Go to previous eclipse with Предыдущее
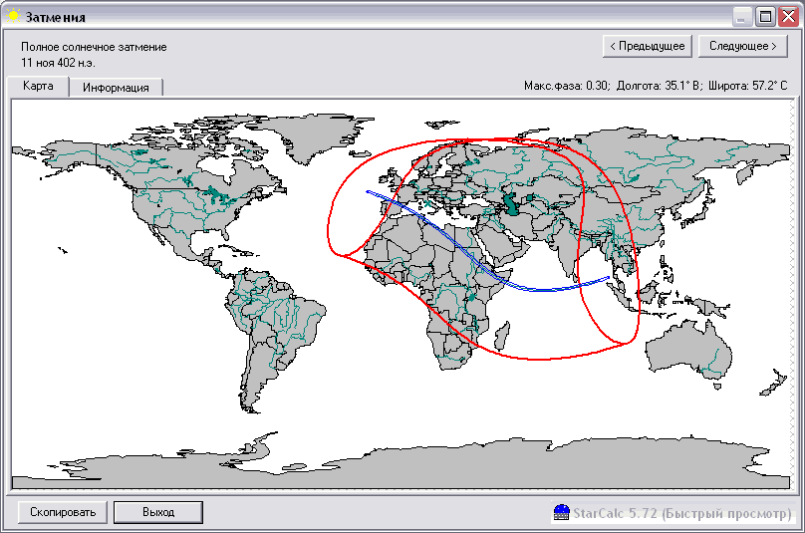 (x=647, y=46)
